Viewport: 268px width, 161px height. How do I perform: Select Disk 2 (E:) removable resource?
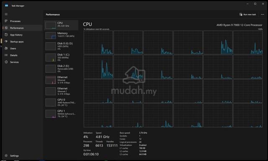(x=61, y=69)
